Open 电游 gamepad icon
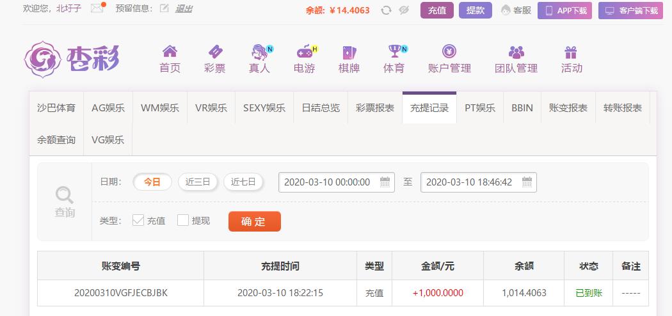 tap(305, 52)
